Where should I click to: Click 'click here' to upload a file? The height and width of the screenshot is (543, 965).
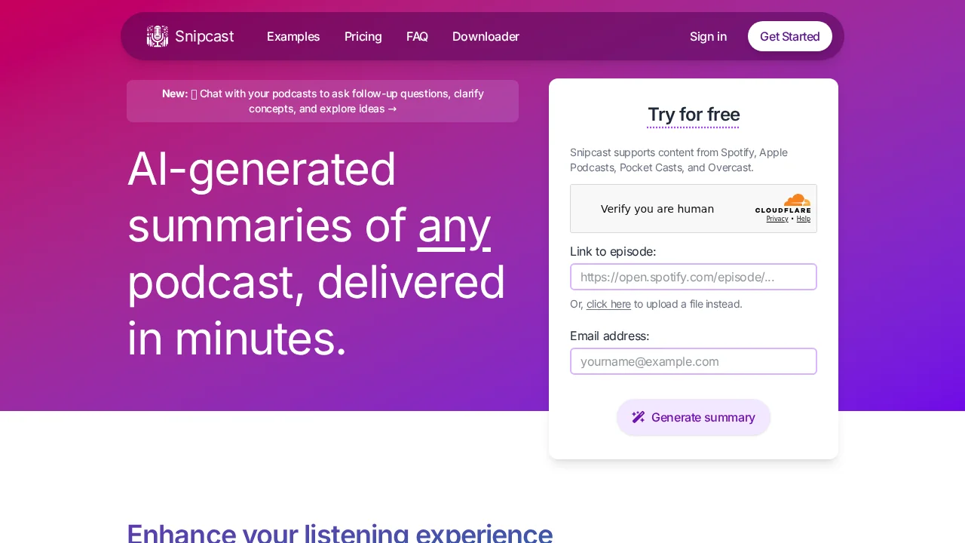[x=608, y=304]
